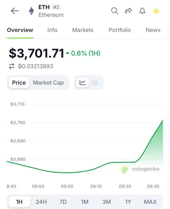The image size is (170, 209).
Task: Set a price alert with the bell icon
Action: point(142,11)
